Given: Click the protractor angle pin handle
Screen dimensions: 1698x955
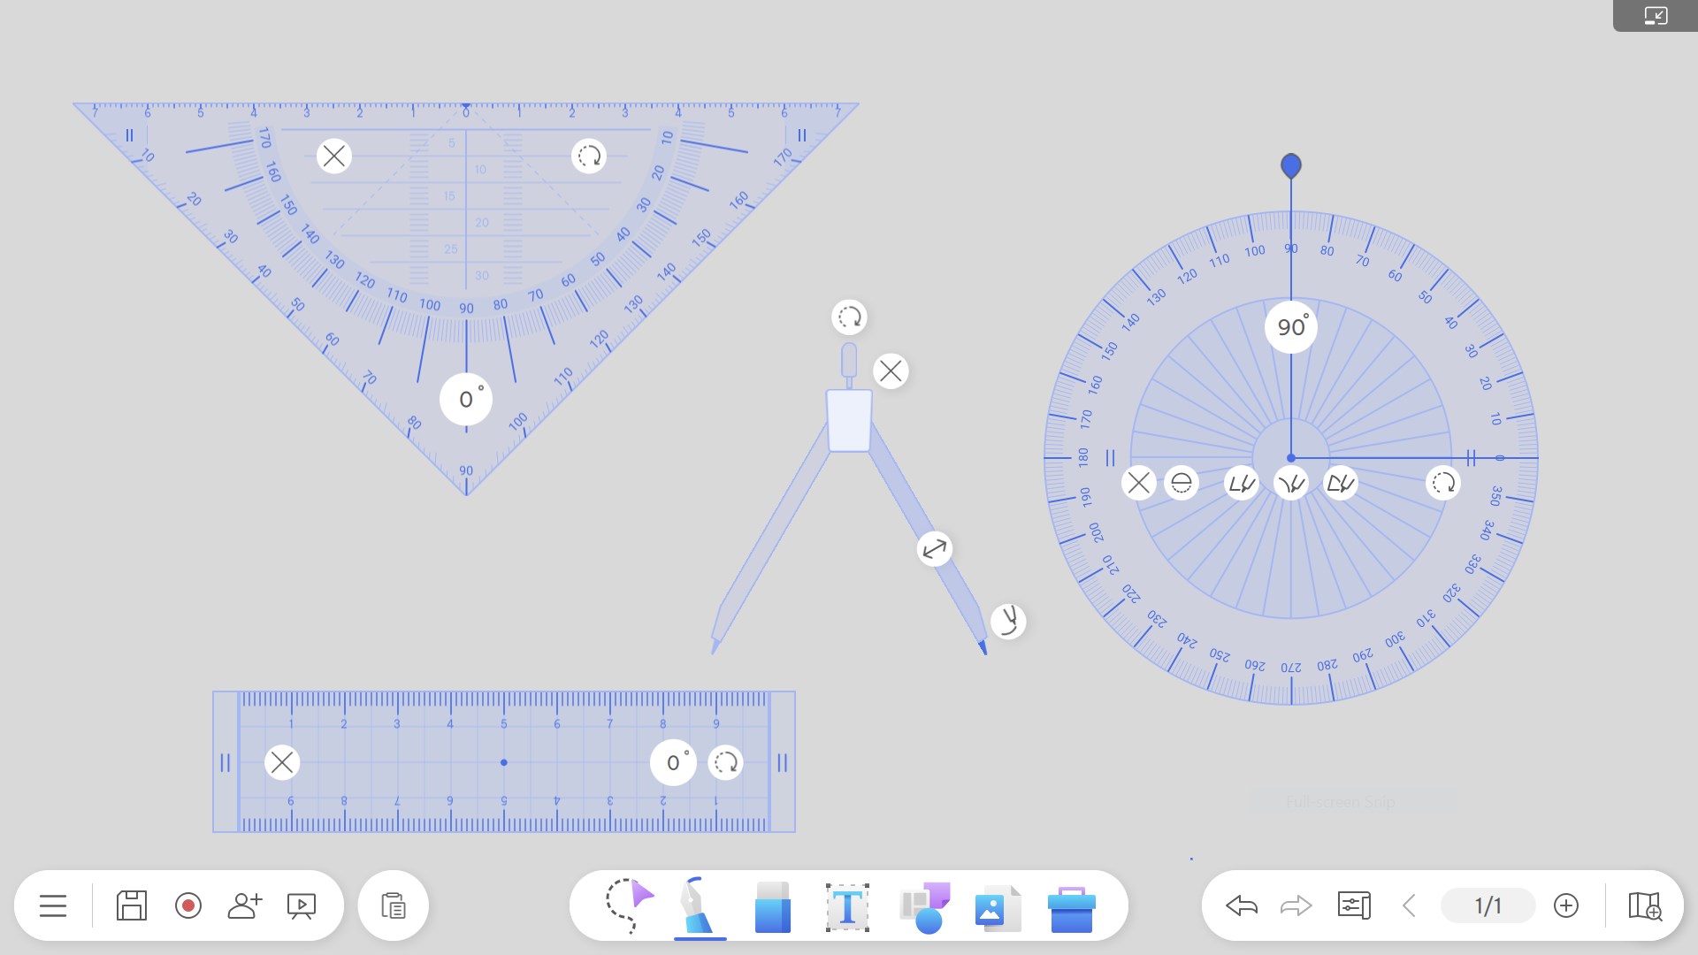Looking at the screenshot, I should click(1290, 165).
